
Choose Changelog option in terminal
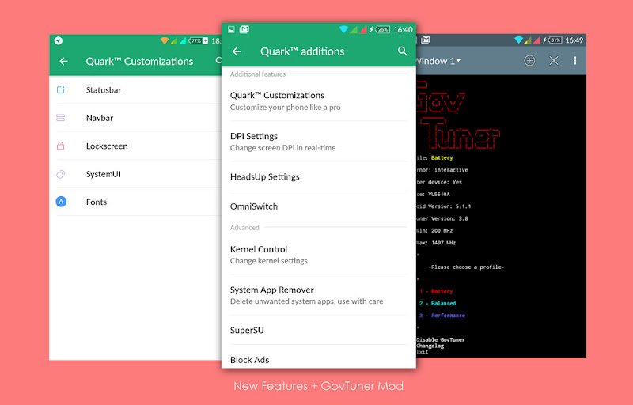(x=430, y=346)
